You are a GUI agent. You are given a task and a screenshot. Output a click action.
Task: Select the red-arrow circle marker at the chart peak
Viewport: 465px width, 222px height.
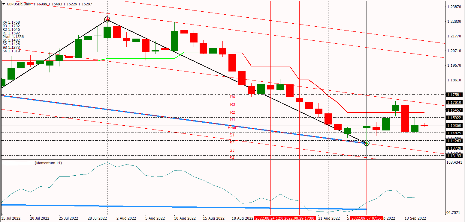pyautogui.click(x=107, y=20)
